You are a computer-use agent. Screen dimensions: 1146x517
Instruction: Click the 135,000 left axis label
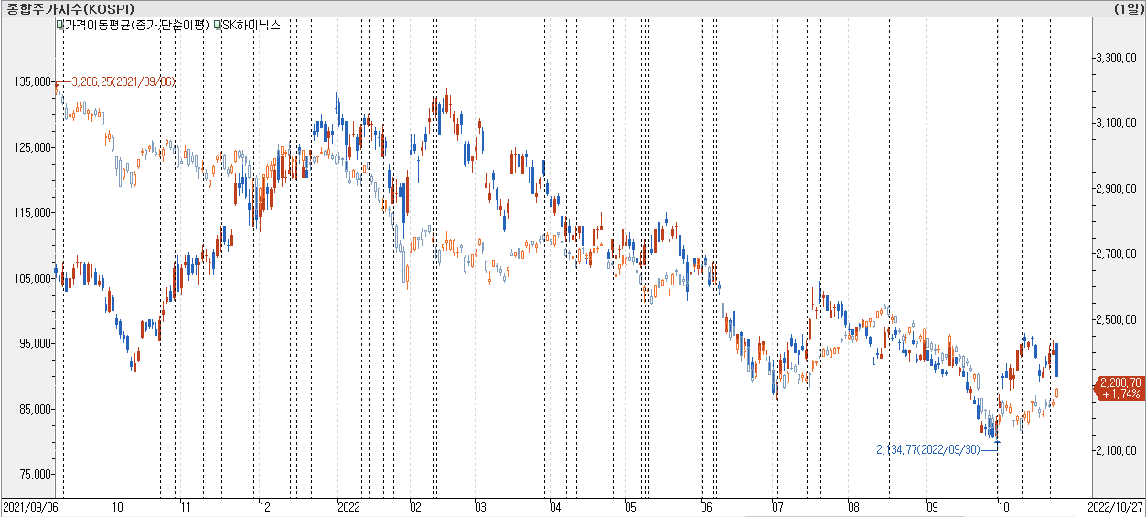point(32,82)
